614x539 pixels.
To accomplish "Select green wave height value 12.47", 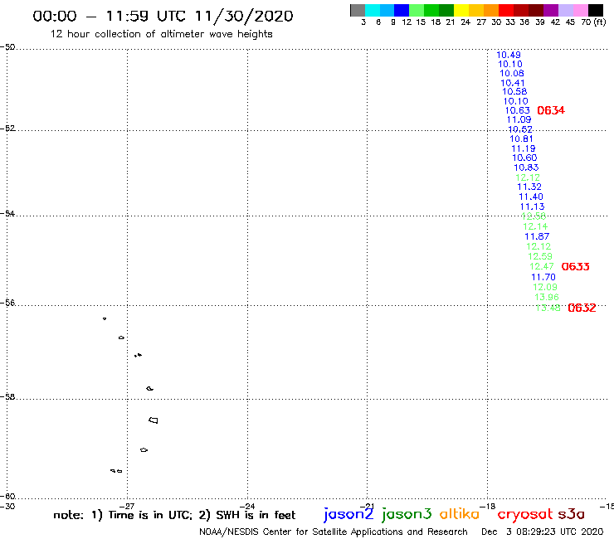I will tap(542, 266).
